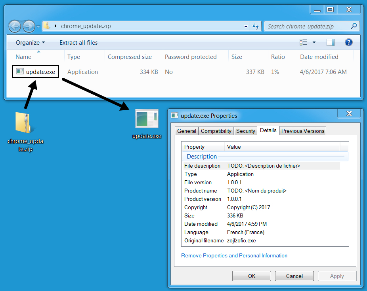
Task: Click the search magnifier icon
Action: [354, 26]
